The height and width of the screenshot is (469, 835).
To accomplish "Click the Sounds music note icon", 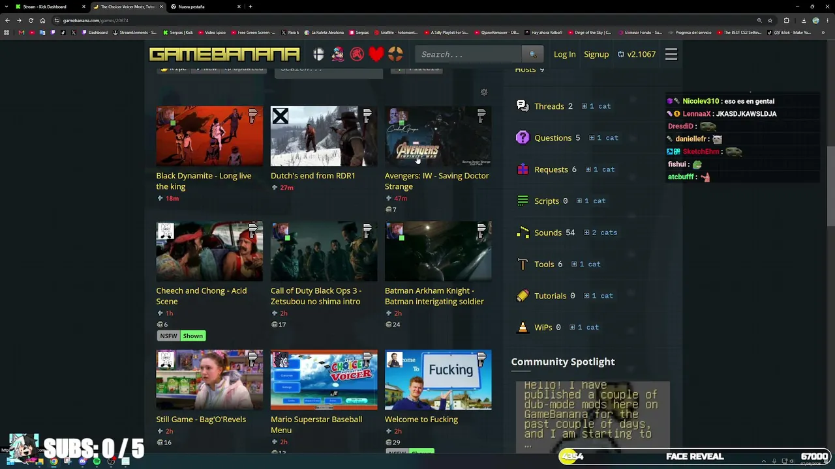I will tap(523, 233).
